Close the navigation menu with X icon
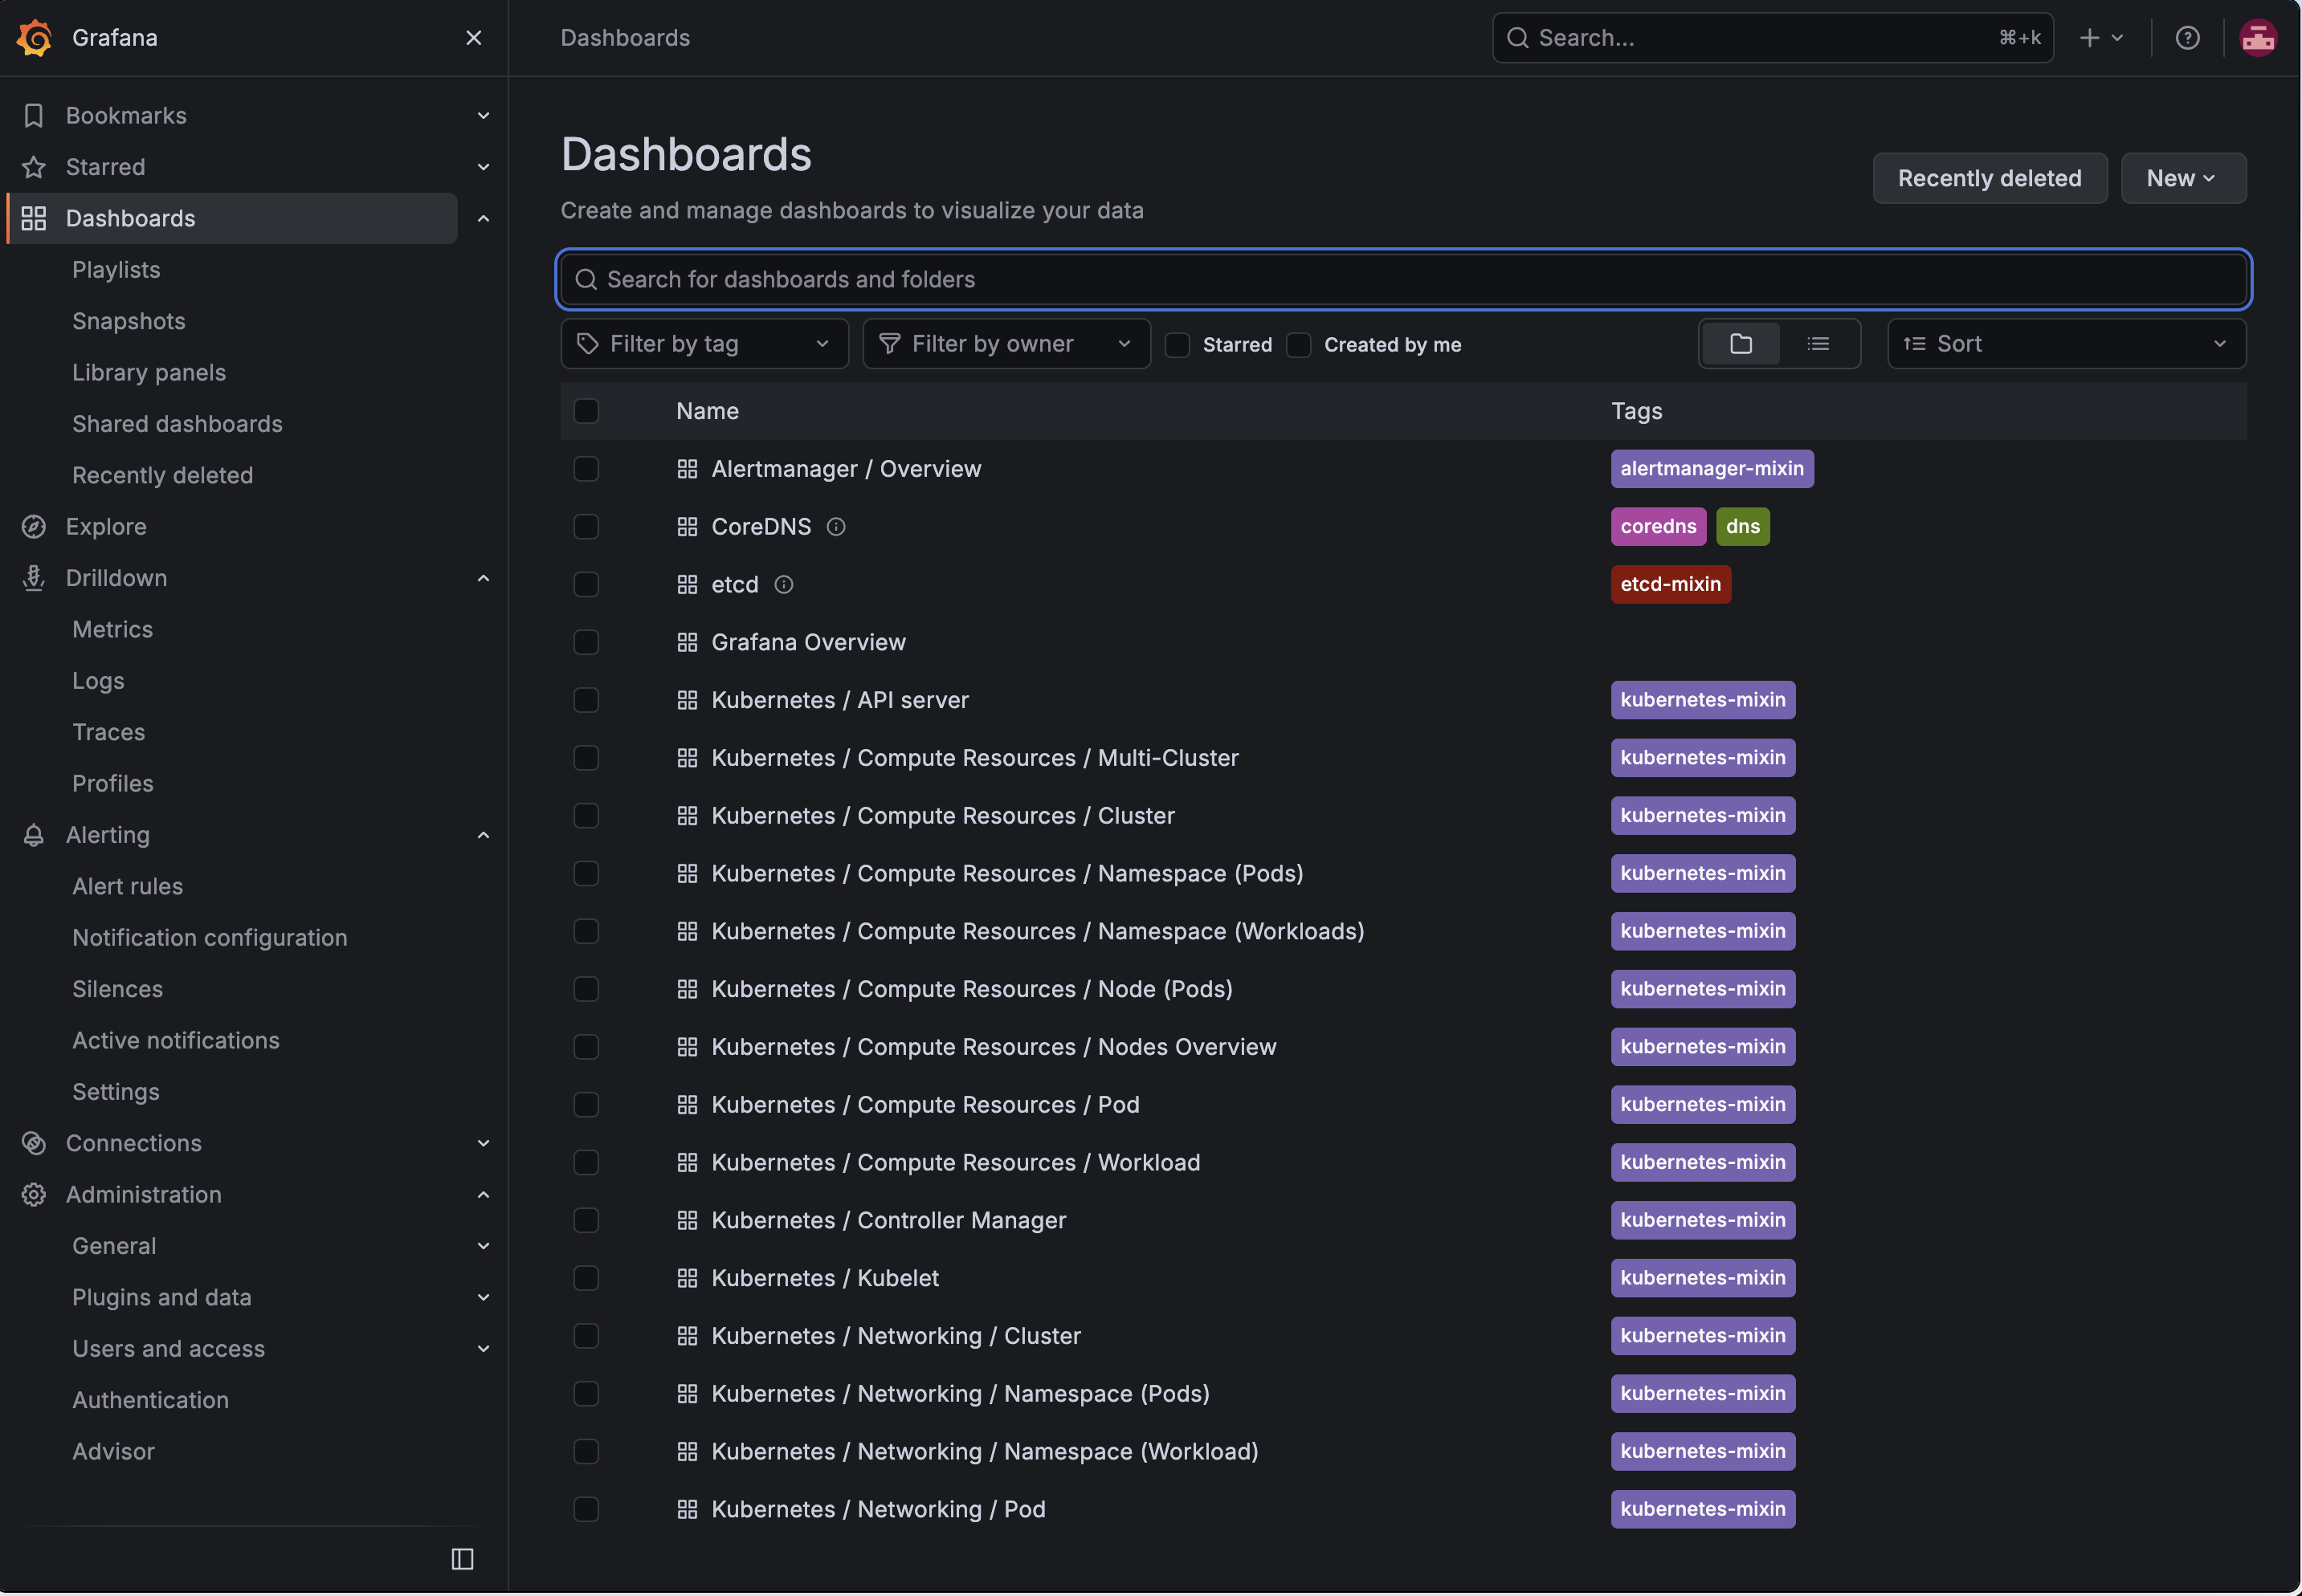The height and width of the screenshot is (1596, 2302). (x=474, y=38)
